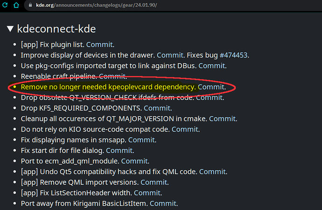The image size is (322, 210).
Task: Collapse the kdeconnect-kde section triangle
Action: (10, 29)
